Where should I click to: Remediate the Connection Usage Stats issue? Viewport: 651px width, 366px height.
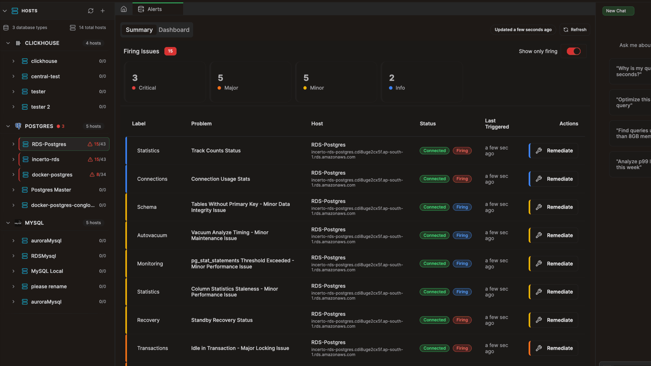(x=554, y=179)
